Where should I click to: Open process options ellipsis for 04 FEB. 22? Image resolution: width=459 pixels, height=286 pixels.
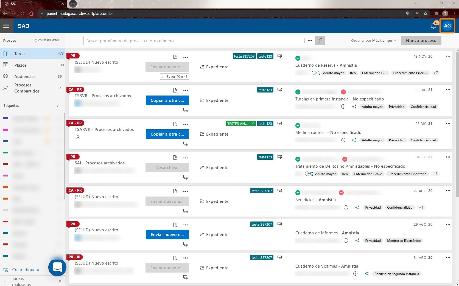click(x=448, y=157)
